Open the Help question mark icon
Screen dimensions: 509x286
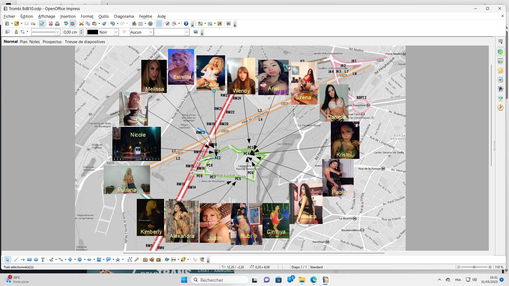point(186,24)
